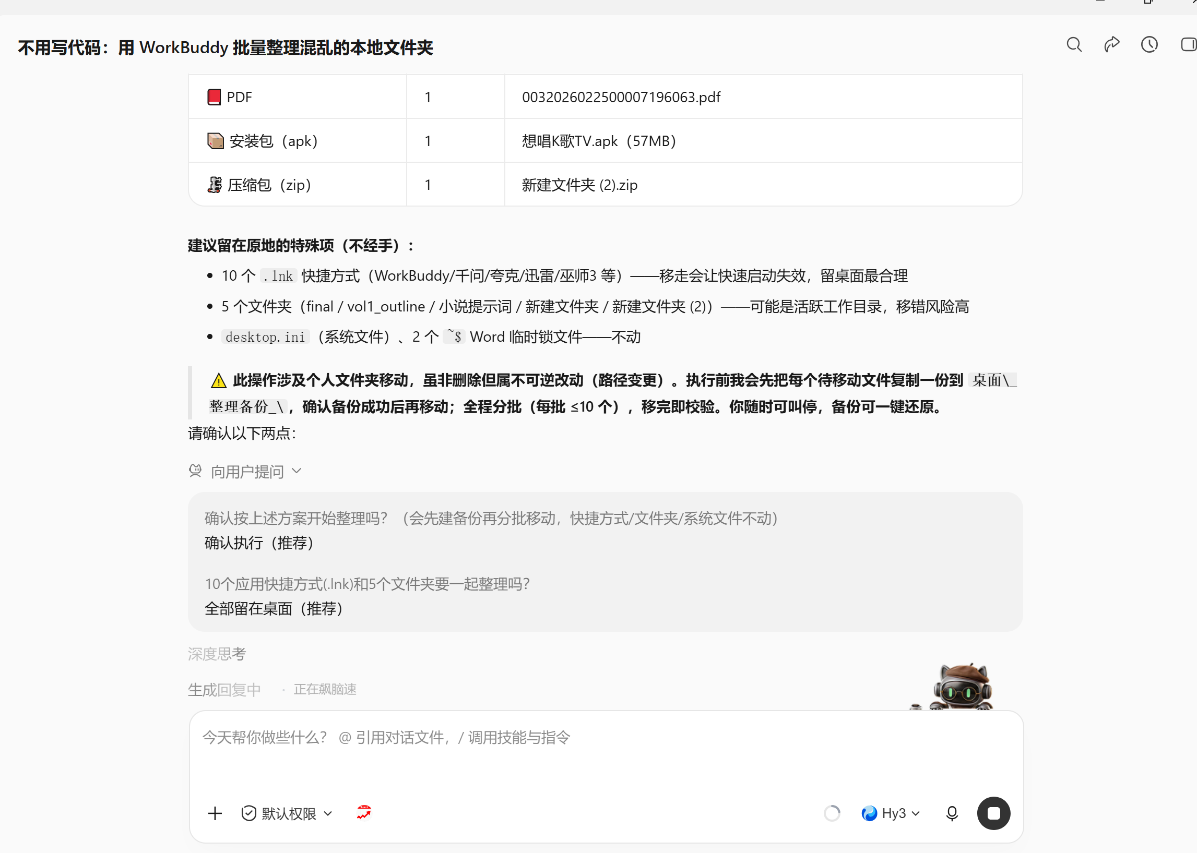Screen dimensions: 1197x853
Task: Open the 默认权限 permission dropdown
Action: [x=287, y=813]
